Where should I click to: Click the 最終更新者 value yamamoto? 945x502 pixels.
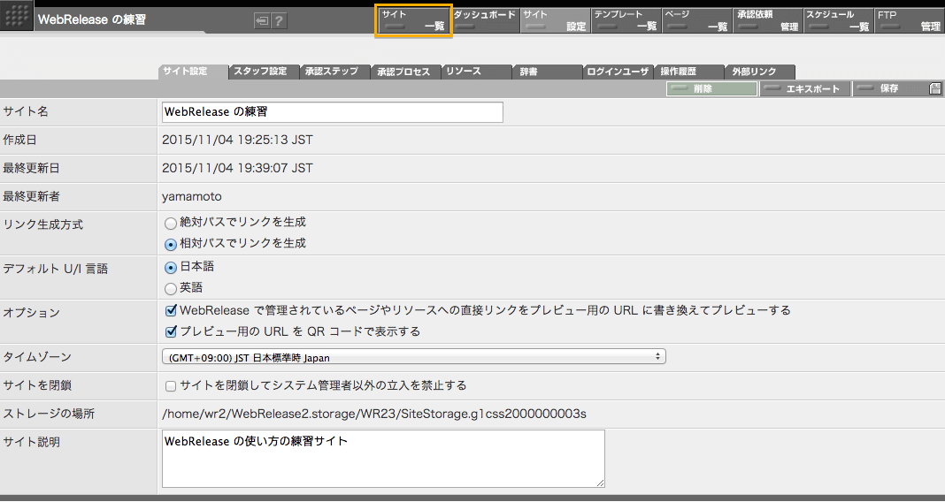tap(192, 196)
